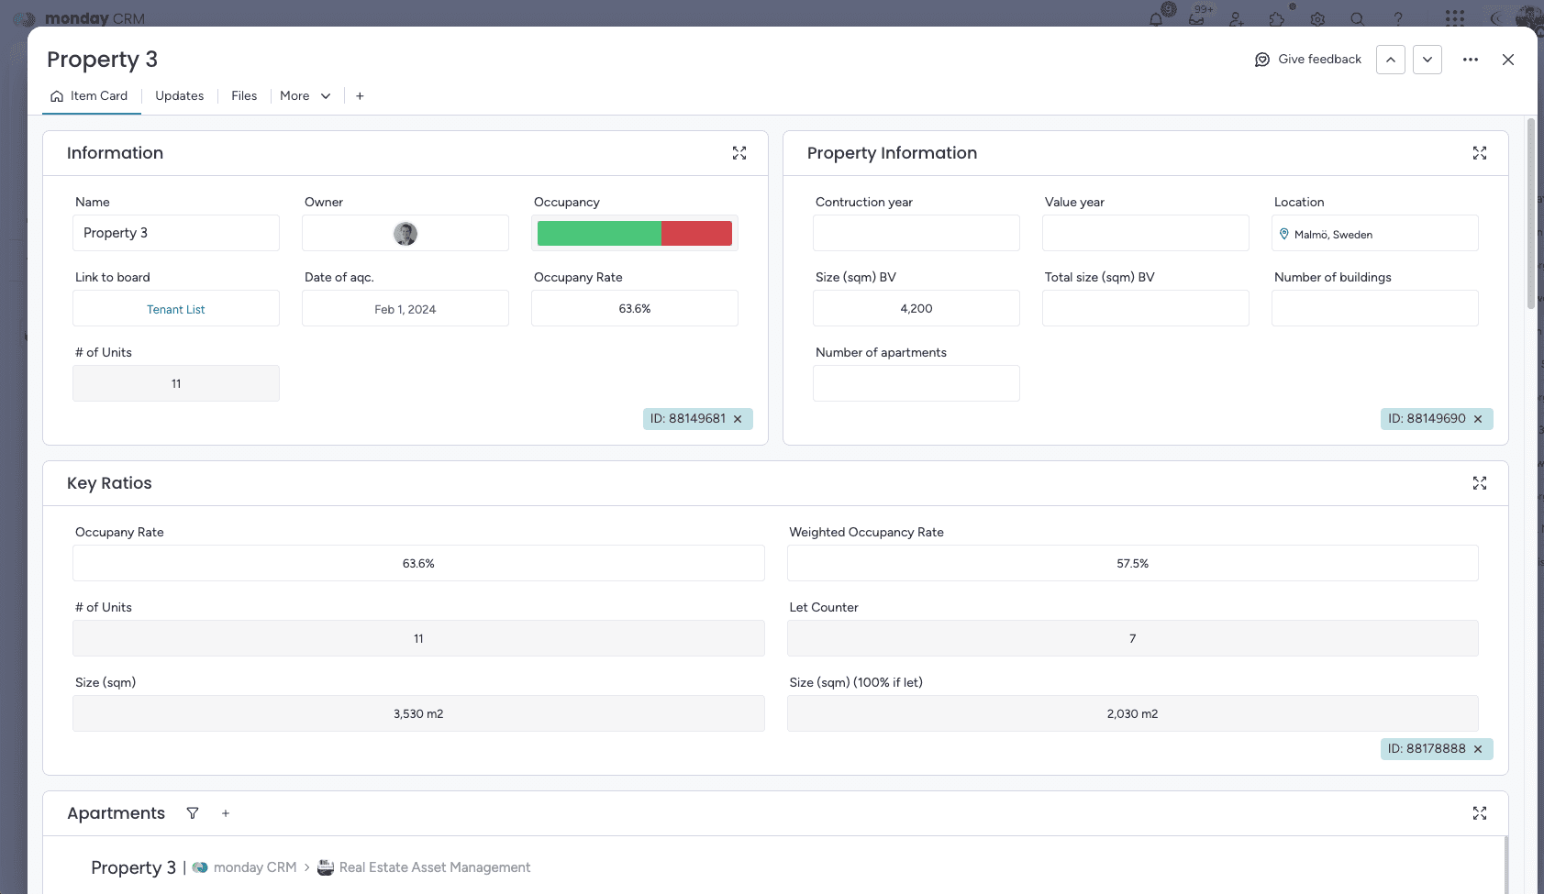Screen dimensions: 1544x894
Task: Click the Size (sqm) value 3,530 m2
Action: coord(418,713)
